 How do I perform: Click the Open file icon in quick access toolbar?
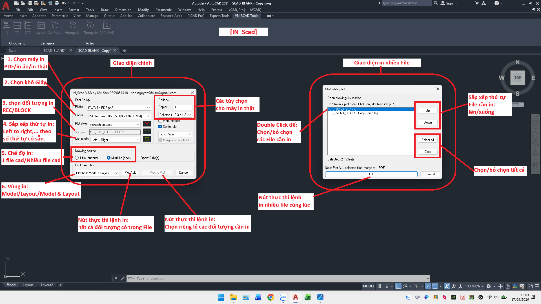23,3
